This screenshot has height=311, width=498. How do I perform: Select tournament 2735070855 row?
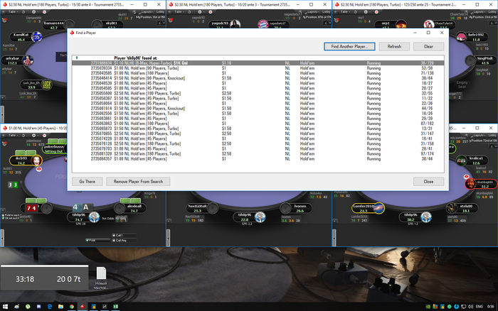pos(258,133)
